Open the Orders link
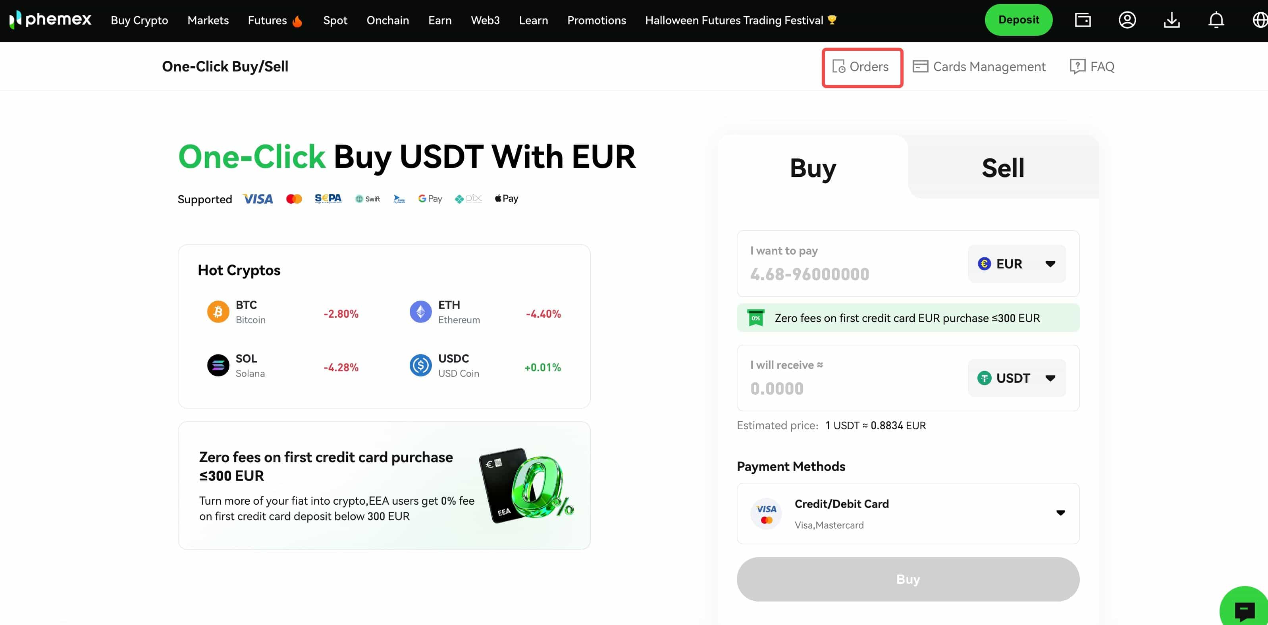This screenshot has height=625, width=1268. click(861, 66)
